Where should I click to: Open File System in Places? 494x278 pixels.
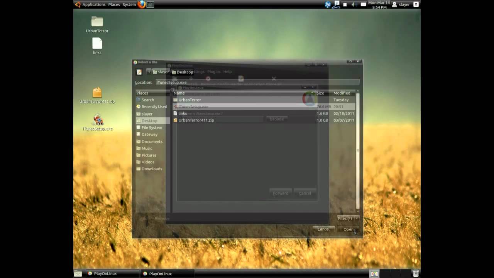click(152, 127)
